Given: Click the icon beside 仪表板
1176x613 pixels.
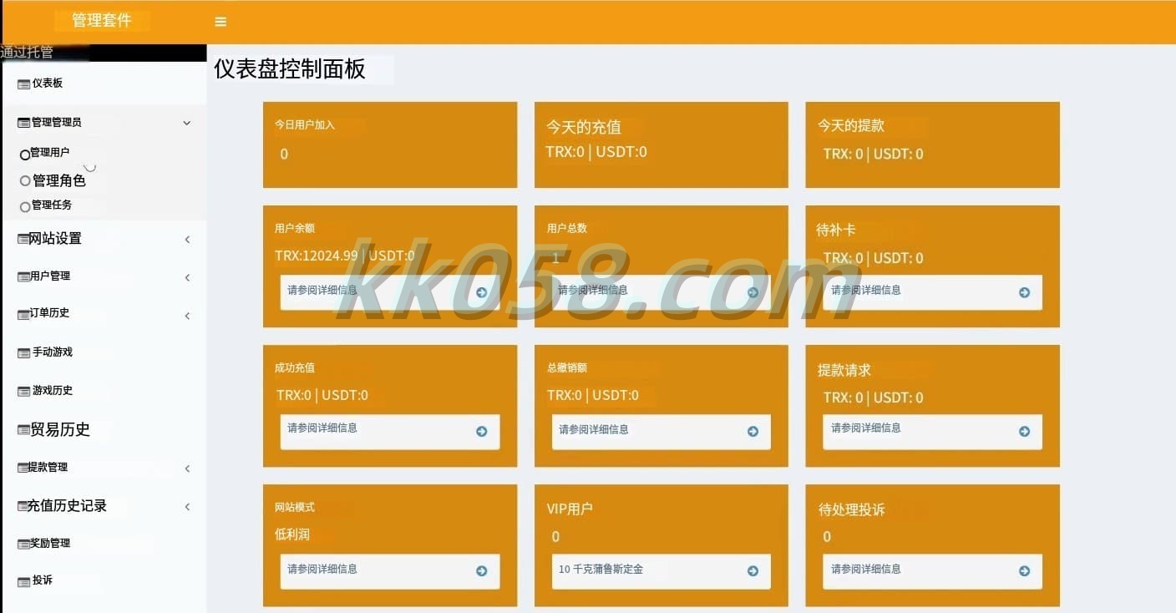Looking at the screenshot, I should [23, 84].
